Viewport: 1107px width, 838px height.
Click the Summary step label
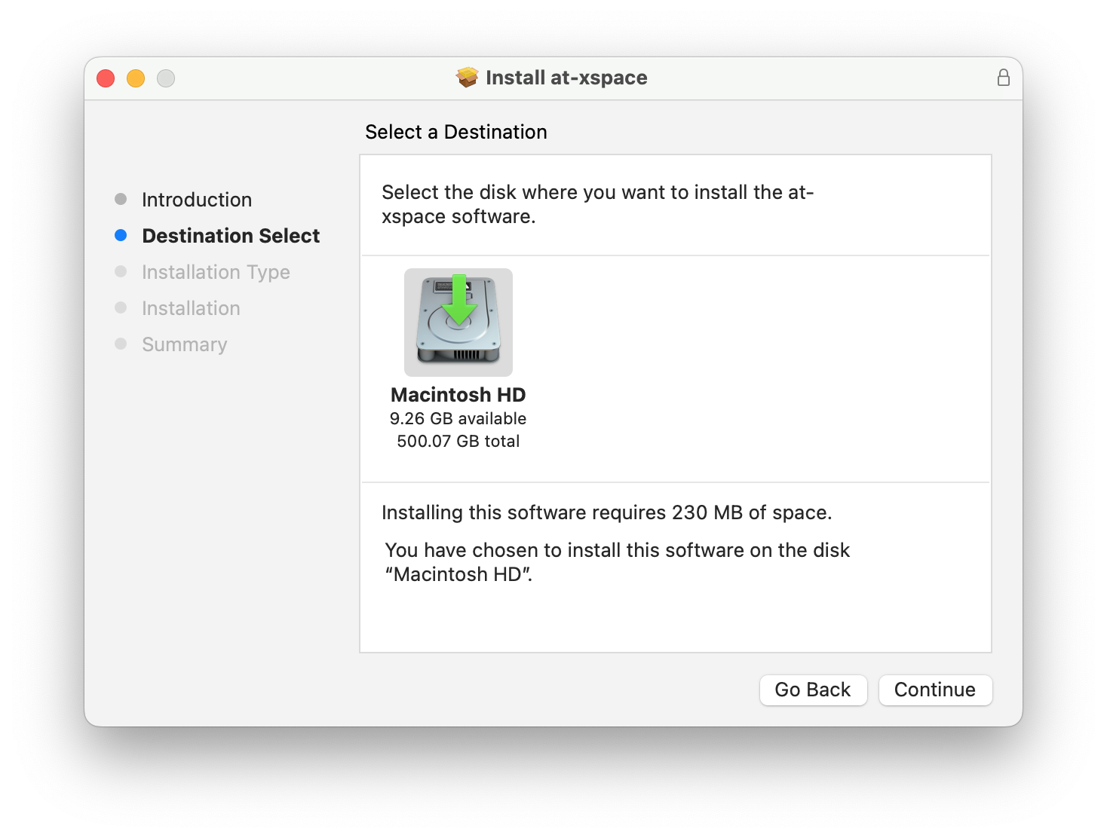tap(185, 344)
